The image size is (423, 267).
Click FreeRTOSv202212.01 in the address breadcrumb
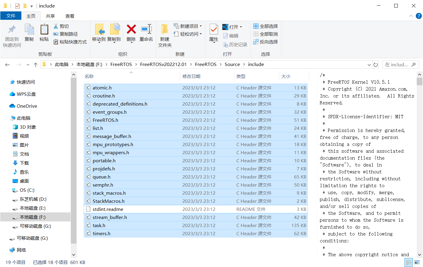click(x=163, y=64)
